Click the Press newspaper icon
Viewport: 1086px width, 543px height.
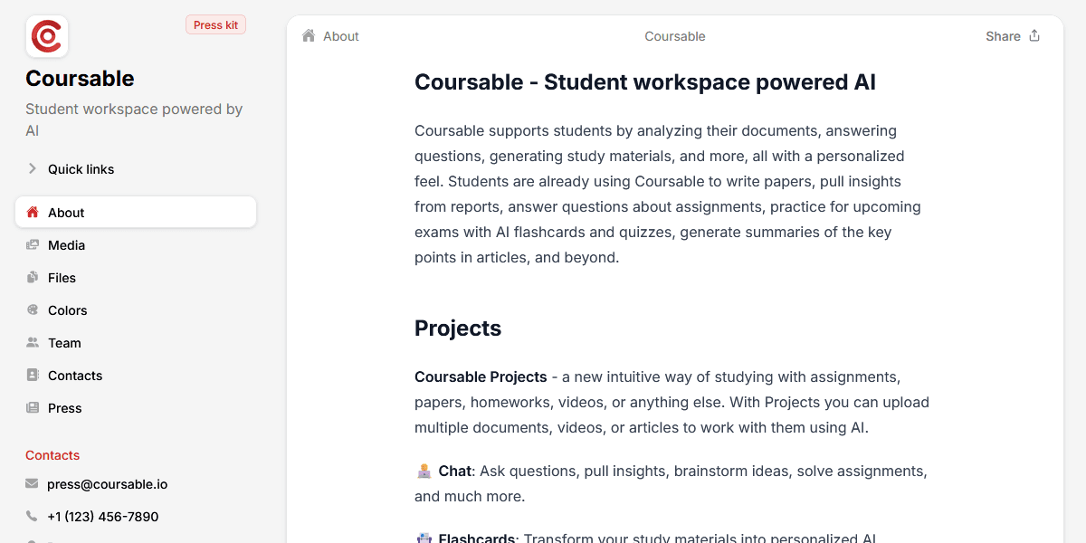33,408
